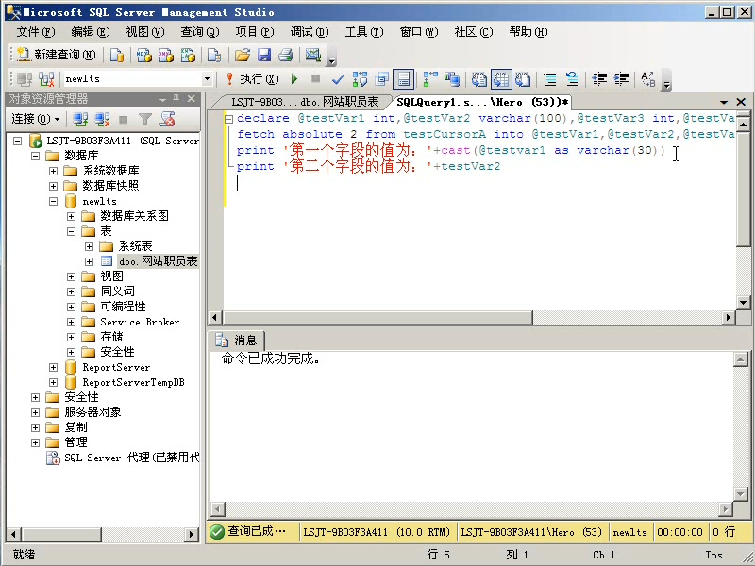Click the Activity Monitor icon
The width and height of the screenshot is (755, 566).
[x=313, y=55]
